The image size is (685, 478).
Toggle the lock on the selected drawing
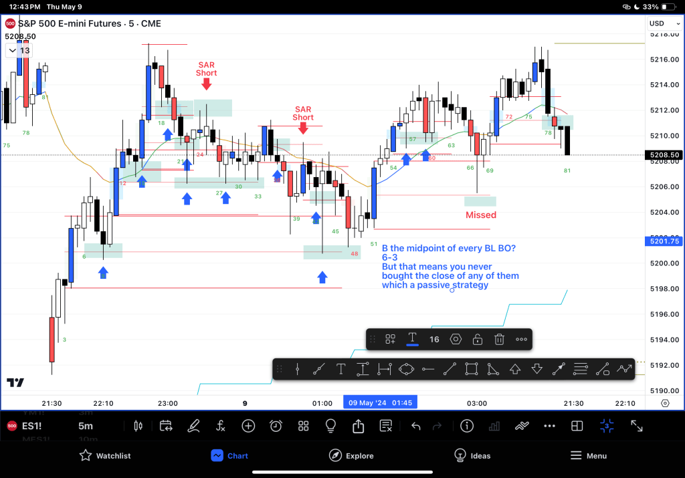478,340
